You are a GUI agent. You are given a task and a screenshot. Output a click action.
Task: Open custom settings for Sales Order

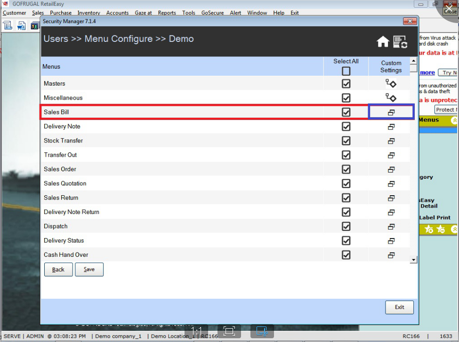391,169
